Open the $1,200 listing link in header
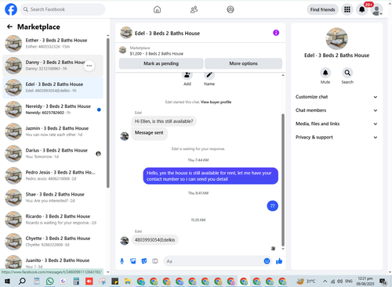This screenshot has width=392, height=287. tap(156, 54)
